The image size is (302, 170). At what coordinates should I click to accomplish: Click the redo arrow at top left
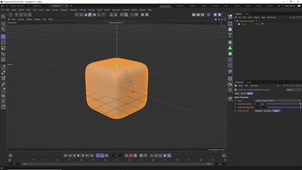[7, 6]
